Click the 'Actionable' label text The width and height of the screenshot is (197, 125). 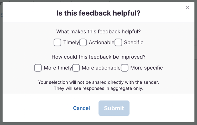pos(101,42)
